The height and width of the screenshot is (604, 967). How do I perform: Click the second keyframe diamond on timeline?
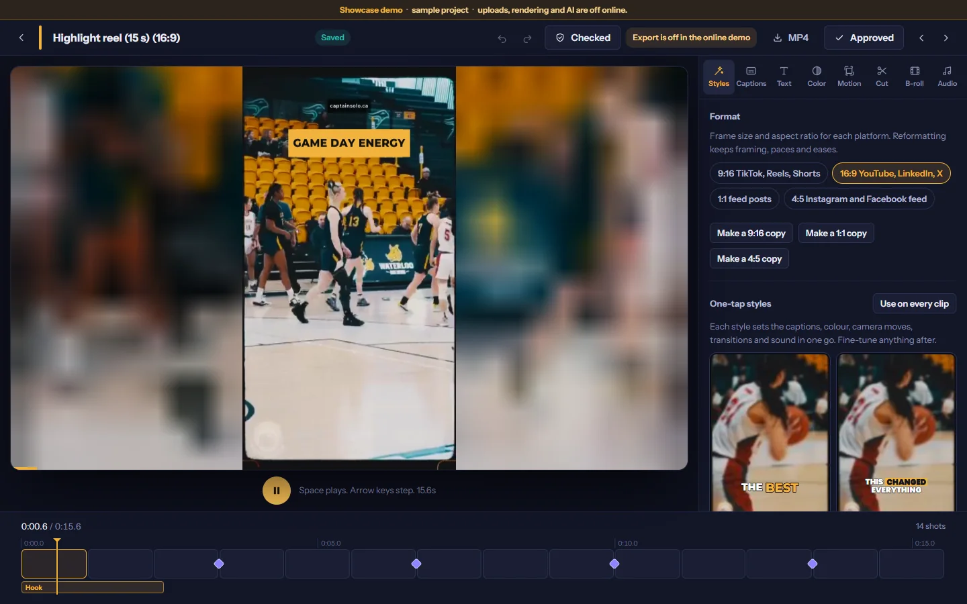(416, 564)
